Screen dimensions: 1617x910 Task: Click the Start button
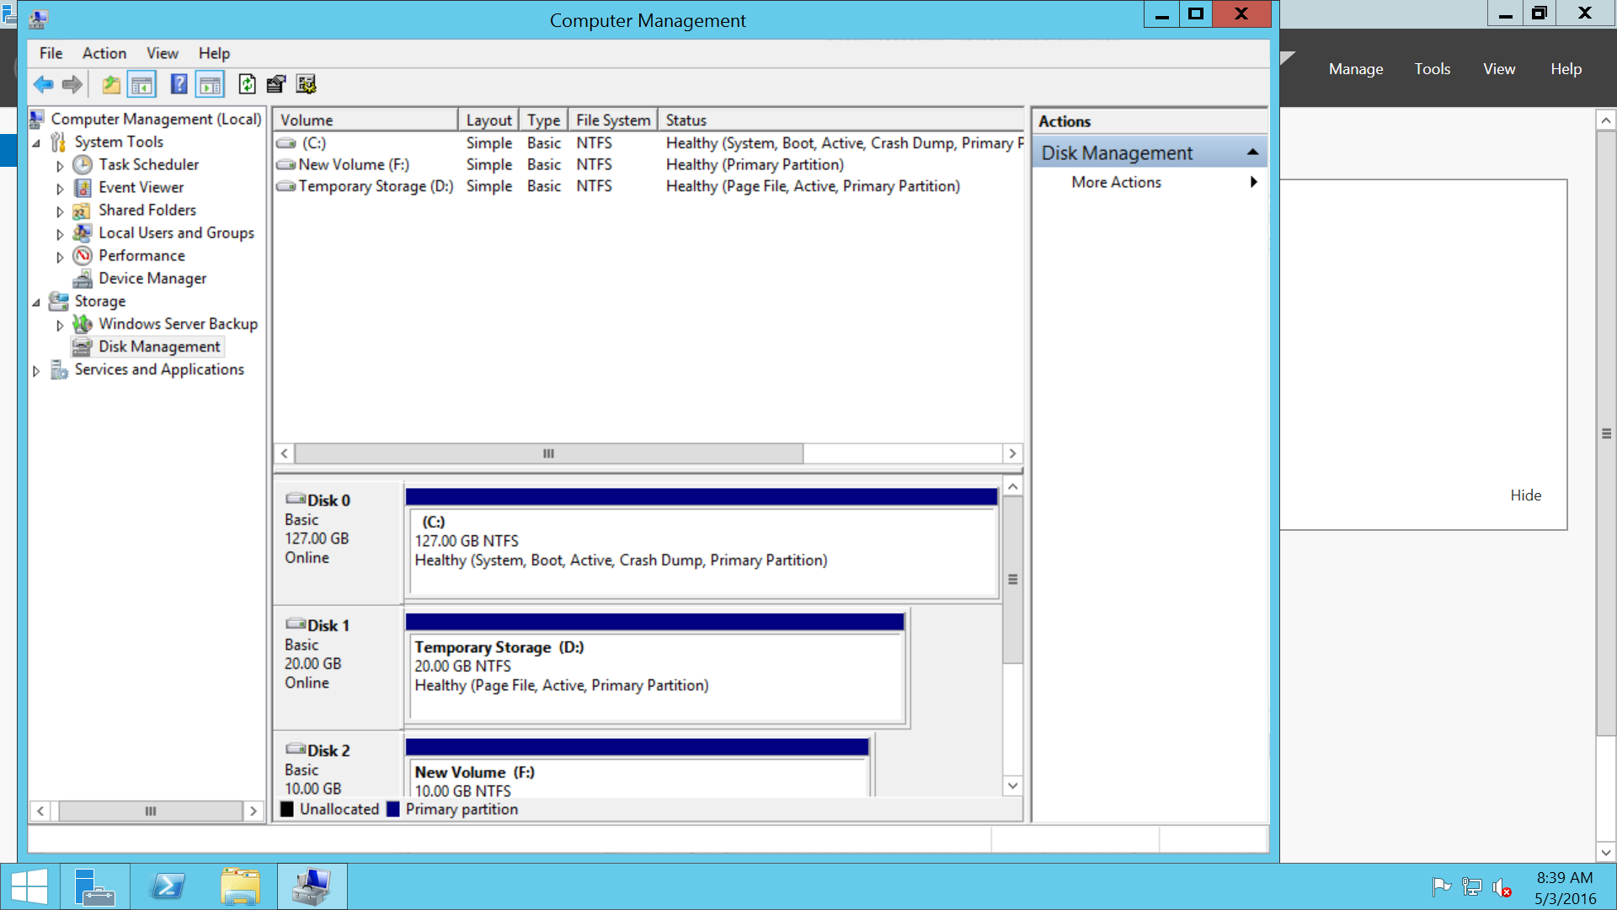tap(29, 886)
